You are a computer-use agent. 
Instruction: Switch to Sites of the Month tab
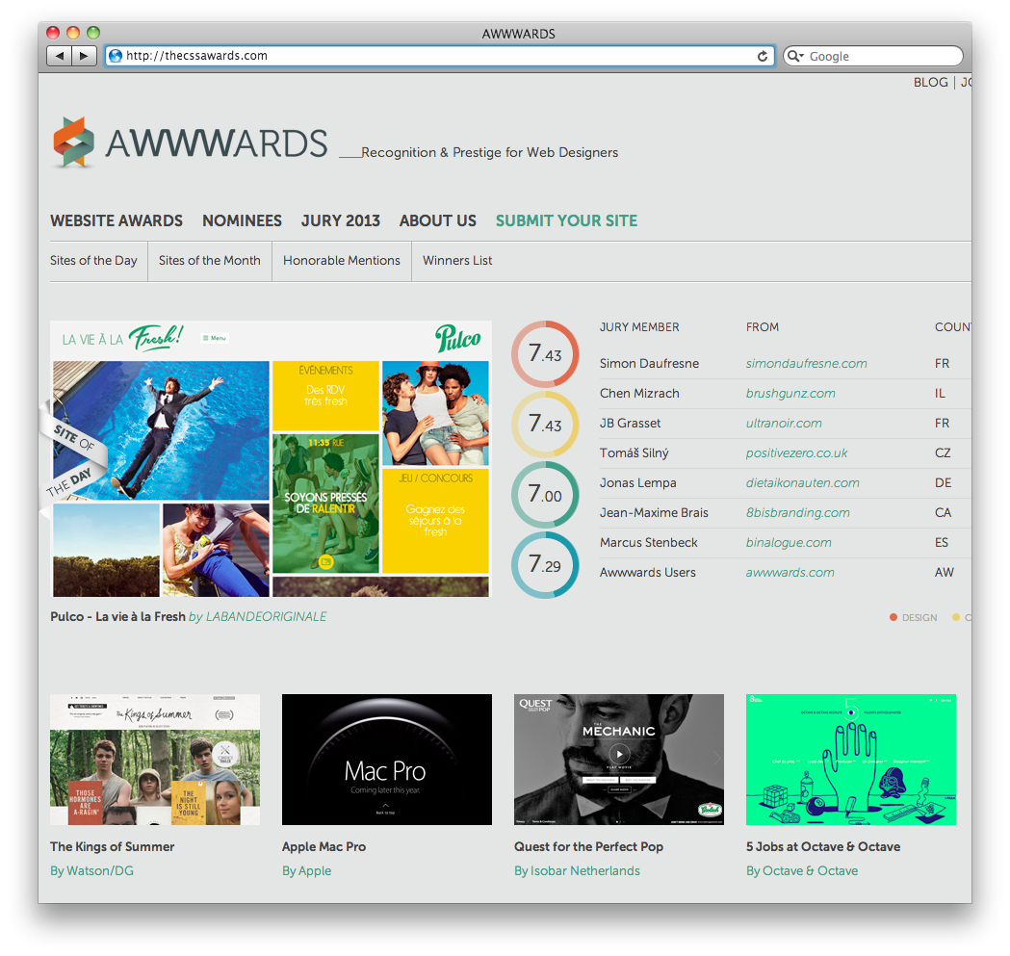click(209, 261)
